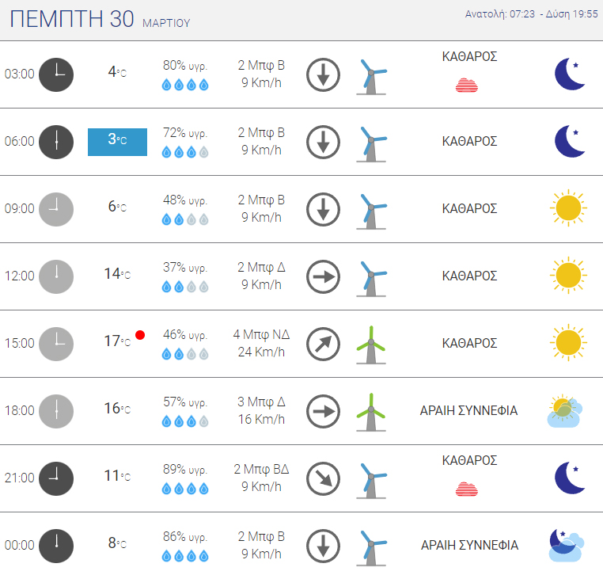Click ΑΡΑΙΗ ΣΥΝΝΕΦΙΑ label at 18:00

pos(468,411)
